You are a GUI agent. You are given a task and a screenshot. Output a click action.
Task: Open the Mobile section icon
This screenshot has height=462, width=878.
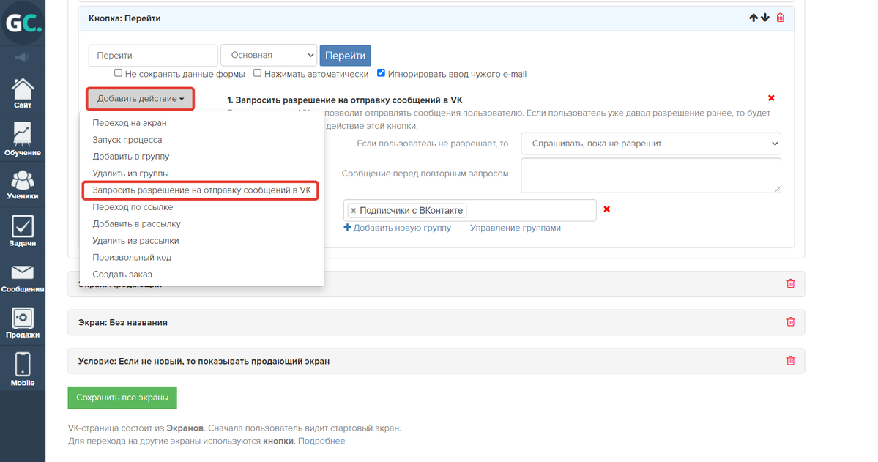tap(23, 368)
